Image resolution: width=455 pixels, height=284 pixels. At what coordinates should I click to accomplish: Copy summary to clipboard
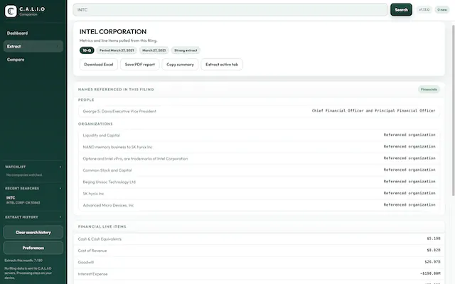coord(180,65)
